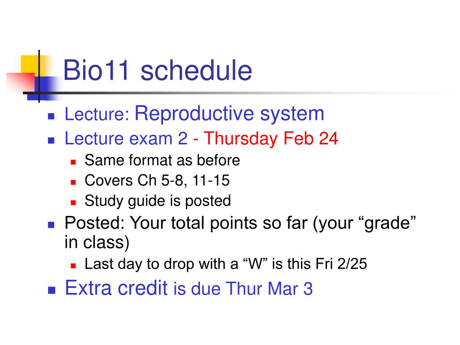Screen dimensions: 460x345
Task: Select the Bio11 schedule title text
Action: click(x=157, y=71)
